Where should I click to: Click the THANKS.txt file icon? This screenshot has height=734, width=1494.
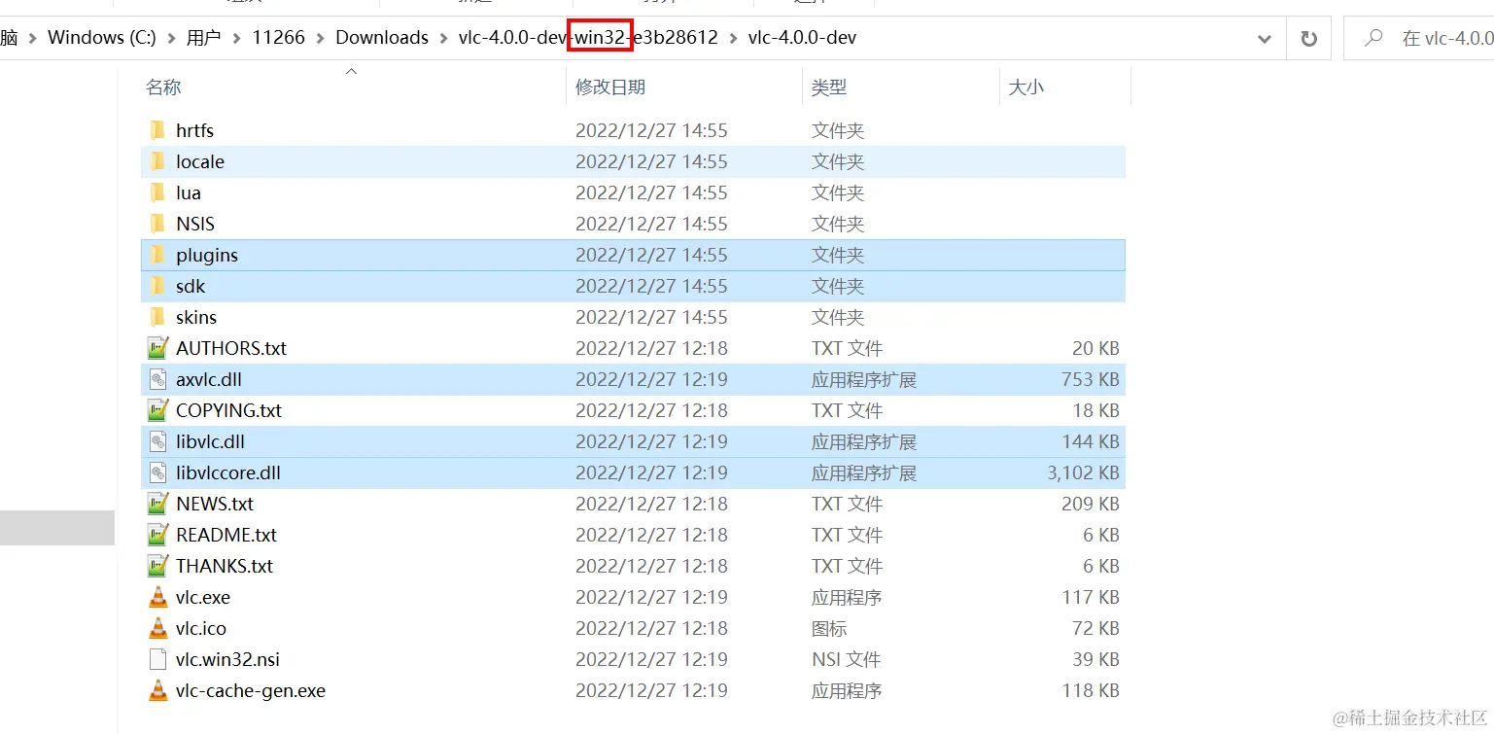coord(157,566)
